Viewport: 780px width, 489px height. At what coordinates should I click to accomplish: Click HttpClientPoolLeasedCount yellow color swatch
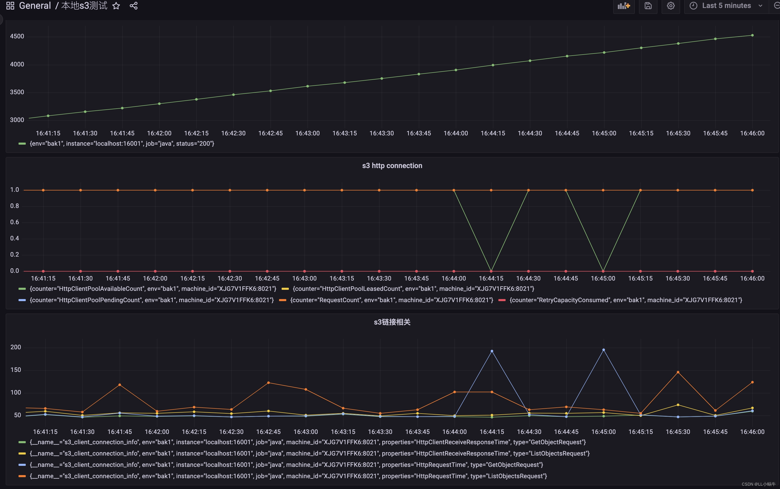285,289
